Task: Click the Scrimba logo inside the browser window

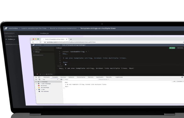Action: (33, 45)
